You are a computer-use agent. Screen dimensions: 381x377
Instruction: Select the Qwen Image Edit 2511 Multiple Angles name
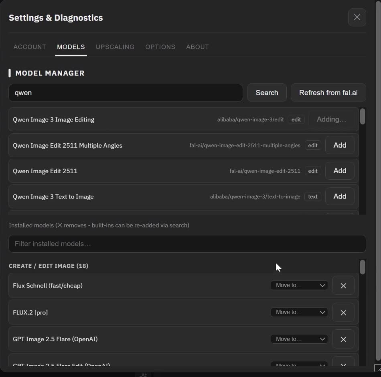(67, 145)
